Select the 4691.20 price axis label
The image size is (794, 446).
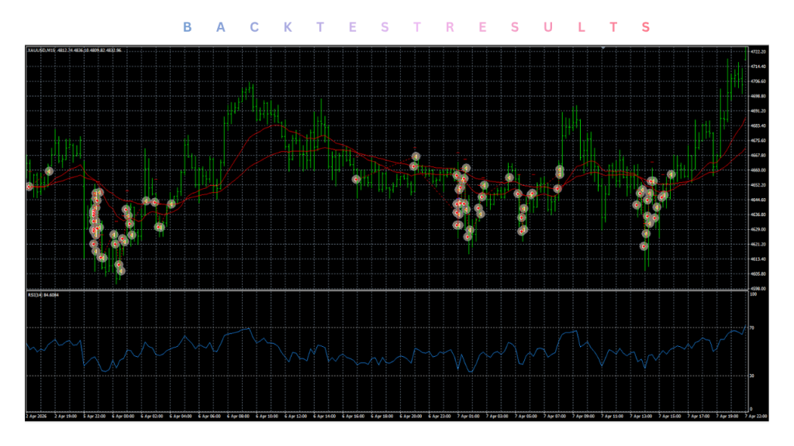[x=758, y=111]
